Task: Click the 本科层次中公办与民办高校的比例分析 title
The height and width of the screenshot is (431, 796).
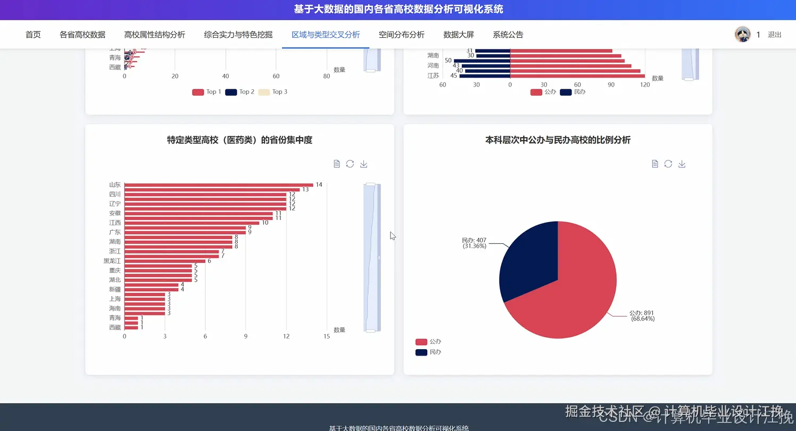Action: (x=558, y=140)
